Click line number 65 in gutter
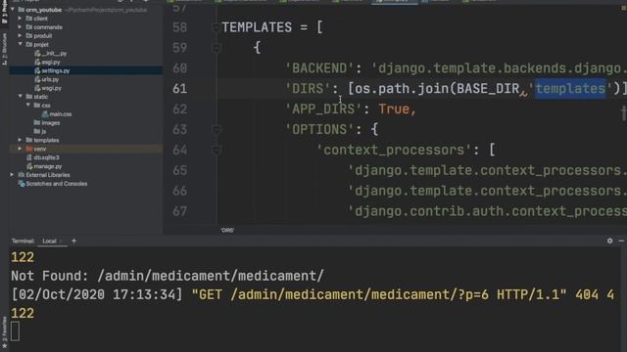 tap(180, 170)
